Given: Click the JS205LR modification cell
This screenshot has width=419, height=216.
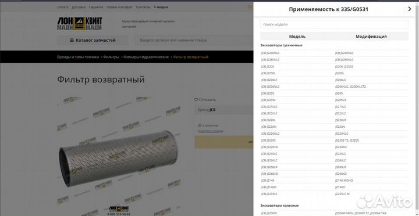Looking at the screenshot, I should pos(340,100).
